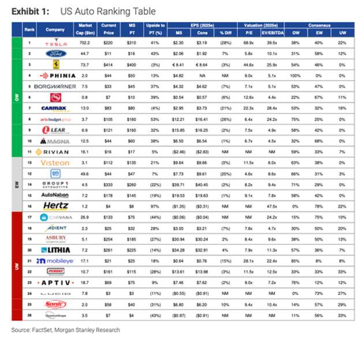Viewport: 358px width, 340px height.
Task: Click the FactSet source citation text
Action: 65,330
